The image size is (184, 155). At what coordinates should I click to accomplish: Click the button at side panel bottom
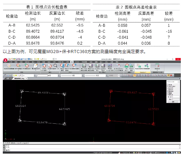point(173,102)
